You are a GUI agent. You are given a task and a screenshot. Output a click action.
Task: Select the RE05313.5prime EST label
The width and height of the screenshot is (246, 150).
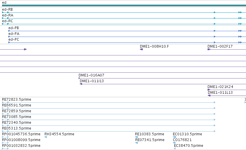[17, 128]
